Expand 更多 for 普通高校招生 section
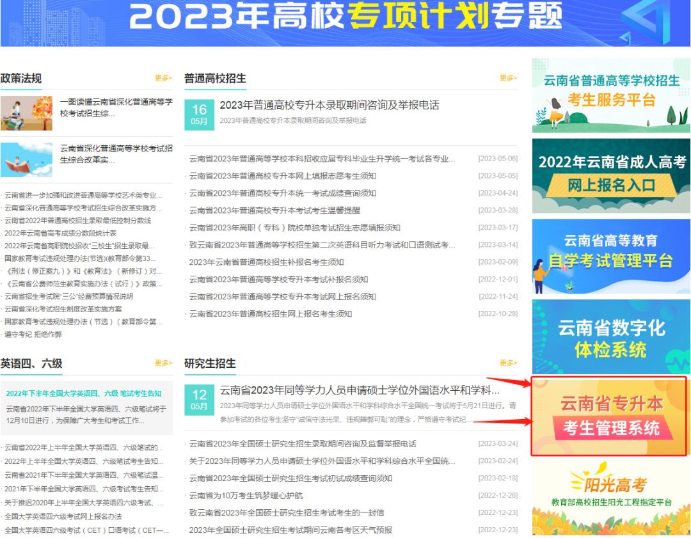This screenshot has width=691, height=538. (x=508, y=78)
